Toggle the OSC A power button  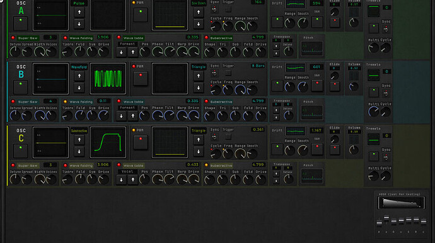(x=21, y=23)
